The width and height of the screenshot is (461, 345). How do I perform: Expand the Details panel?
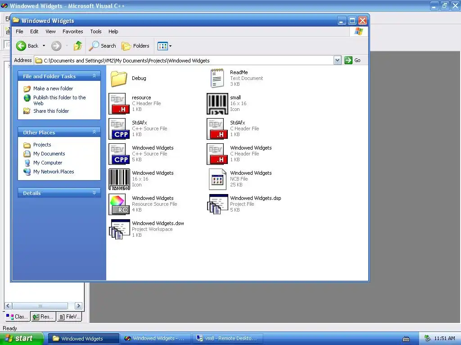(x=95, y=193)
